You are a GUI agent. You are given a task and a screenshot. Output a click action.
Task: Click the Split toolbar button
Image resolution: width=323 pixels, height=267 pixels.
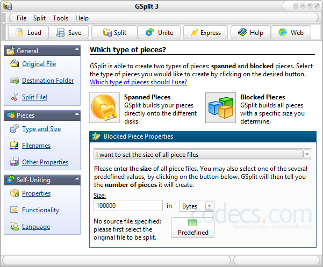pos(114,33)
